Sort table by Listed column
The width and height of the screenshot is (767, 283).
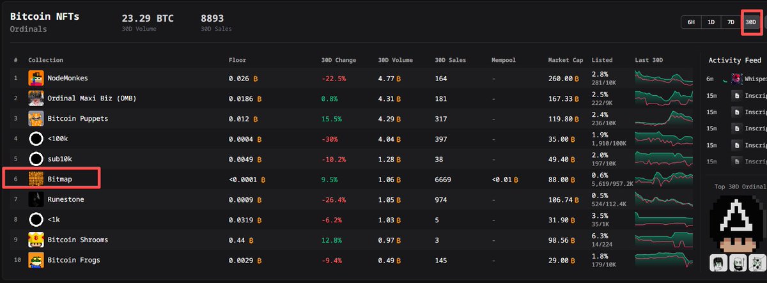coord(602,60)
